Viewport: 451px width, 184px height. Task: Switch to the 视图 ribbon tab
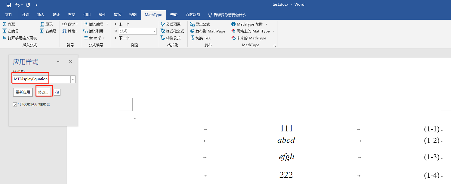(x=133, y=15)
